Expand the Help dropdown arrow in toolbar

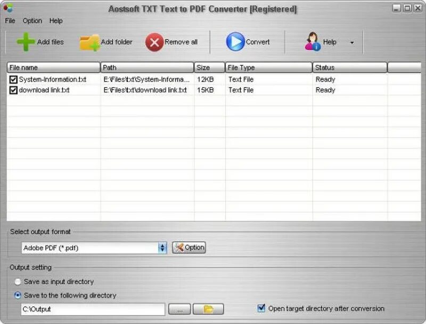pos(352,43)
